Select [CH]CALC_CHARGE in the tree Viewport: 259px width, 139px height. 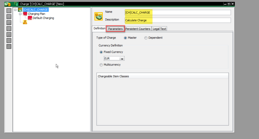click(35, 10)
